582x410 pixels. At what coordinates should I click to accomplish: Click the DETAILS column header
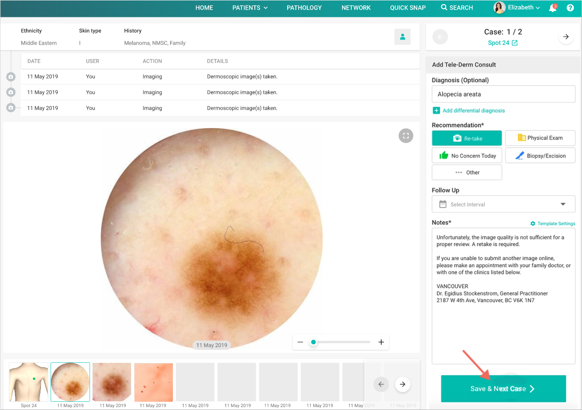217,61
